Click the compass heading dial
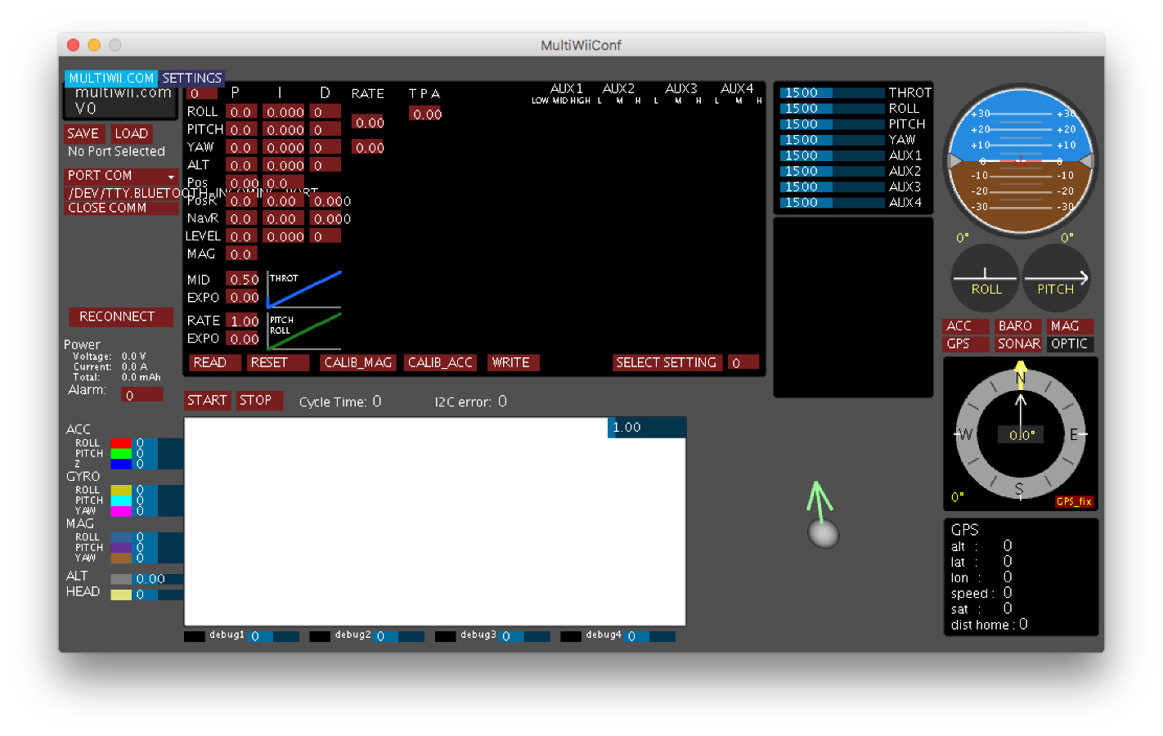Screen dimensions: 1163x736 [x=1020, y=434]
